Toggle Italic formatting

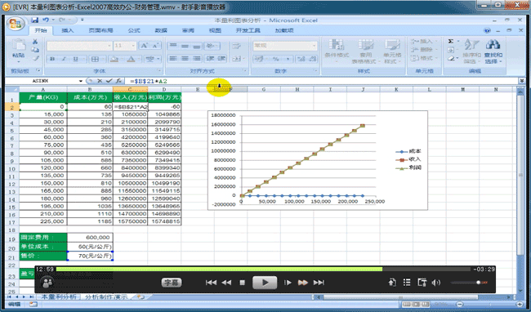[x=64, y=59]
